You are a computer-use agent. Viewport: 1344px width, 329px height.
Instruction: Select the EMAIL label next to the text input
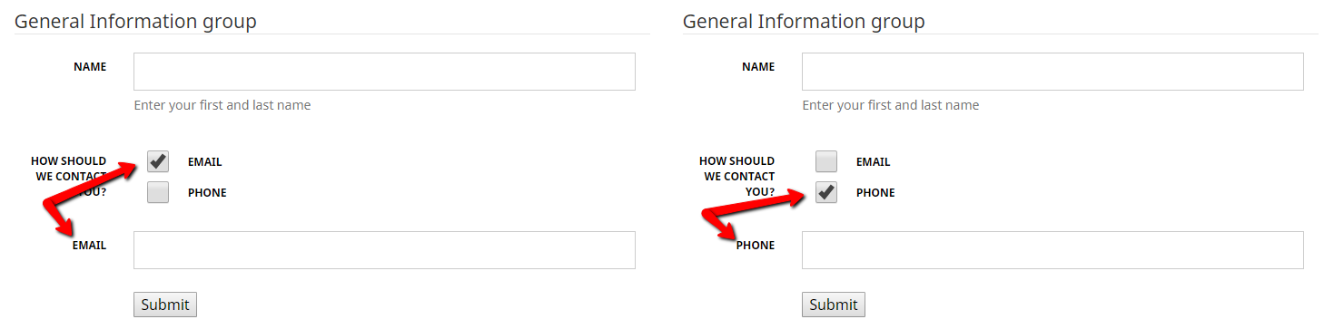click(89, 246)
